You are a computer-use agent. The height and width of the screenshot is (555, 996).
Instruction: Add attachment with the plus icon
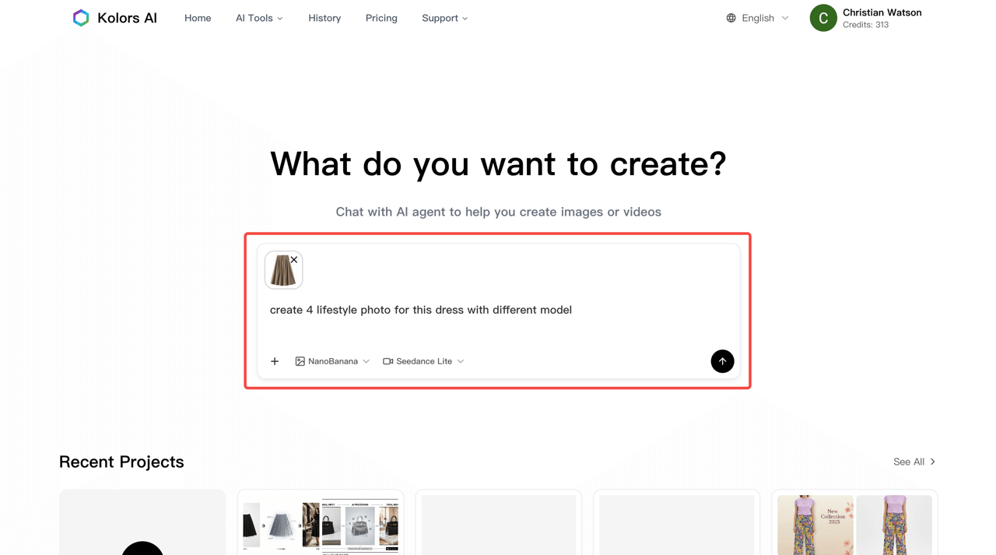pos(275,361)
